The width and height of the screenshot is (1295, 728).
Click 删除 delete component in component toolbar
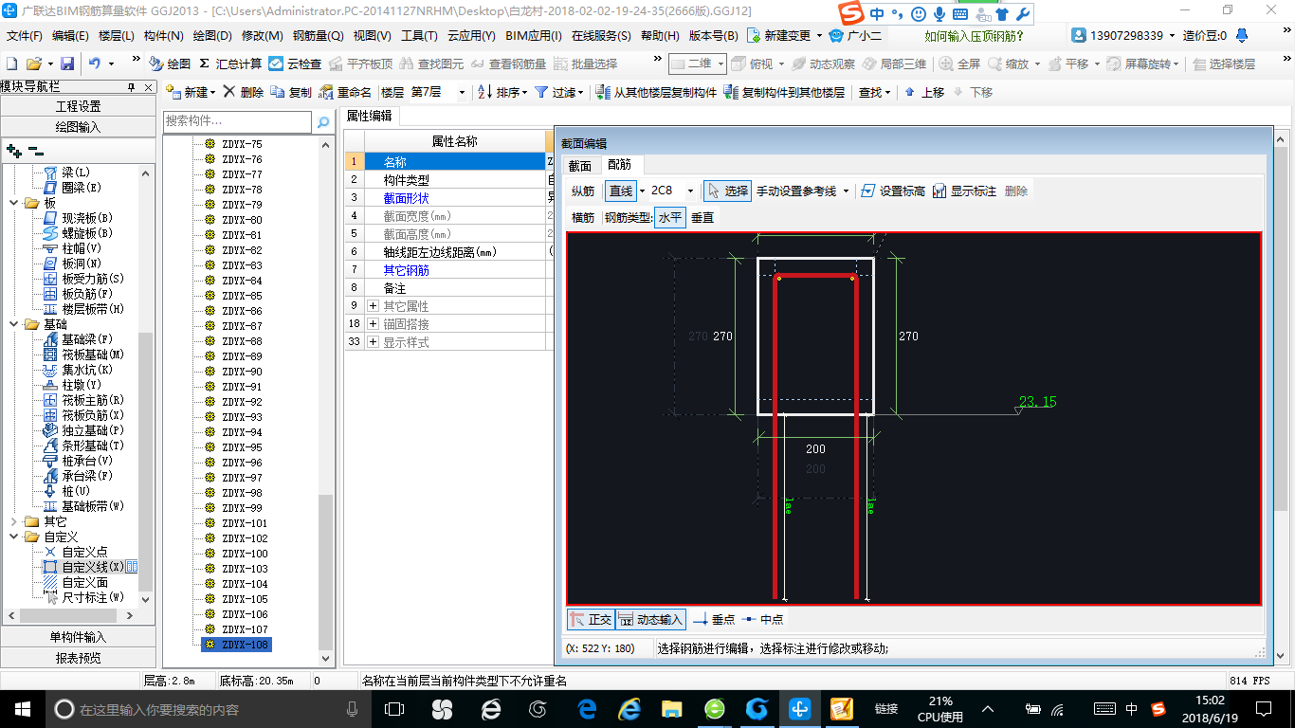pyautogui.click(x=243, y=92)
